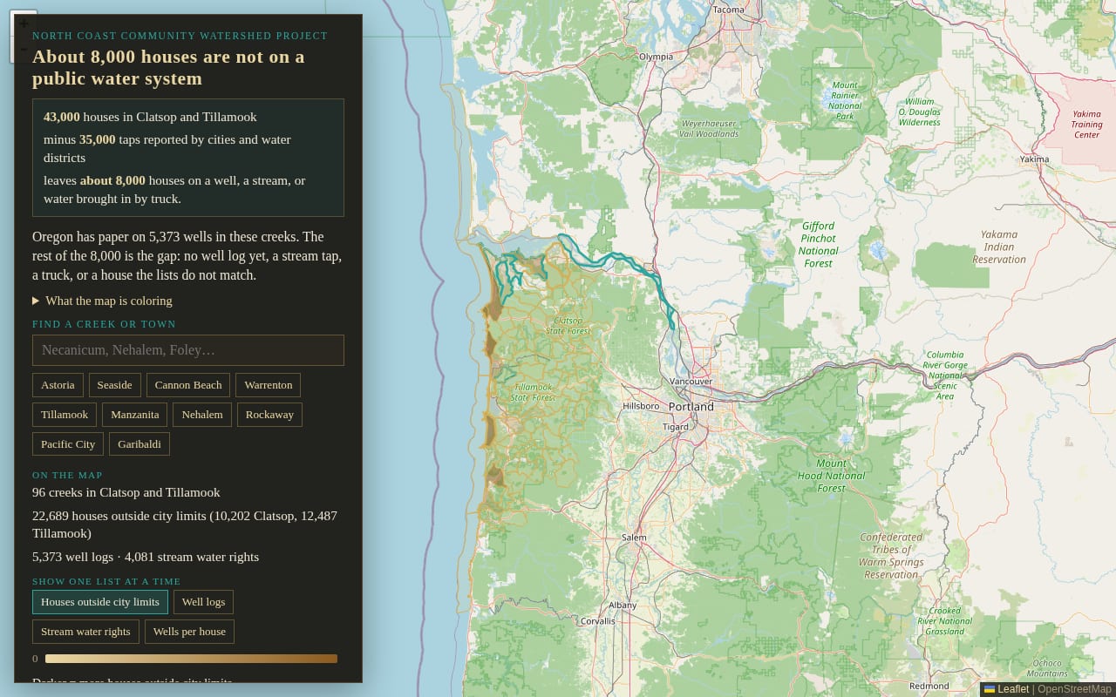
Task: Go to the Manzanita town chip
Action: [135, 415]
